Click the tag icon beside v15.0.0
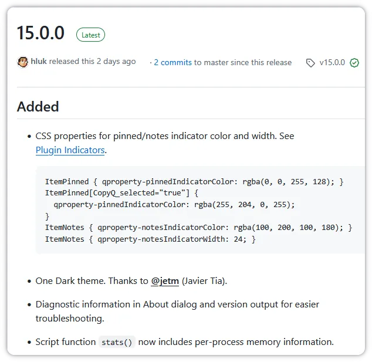 tap(310, 63)
